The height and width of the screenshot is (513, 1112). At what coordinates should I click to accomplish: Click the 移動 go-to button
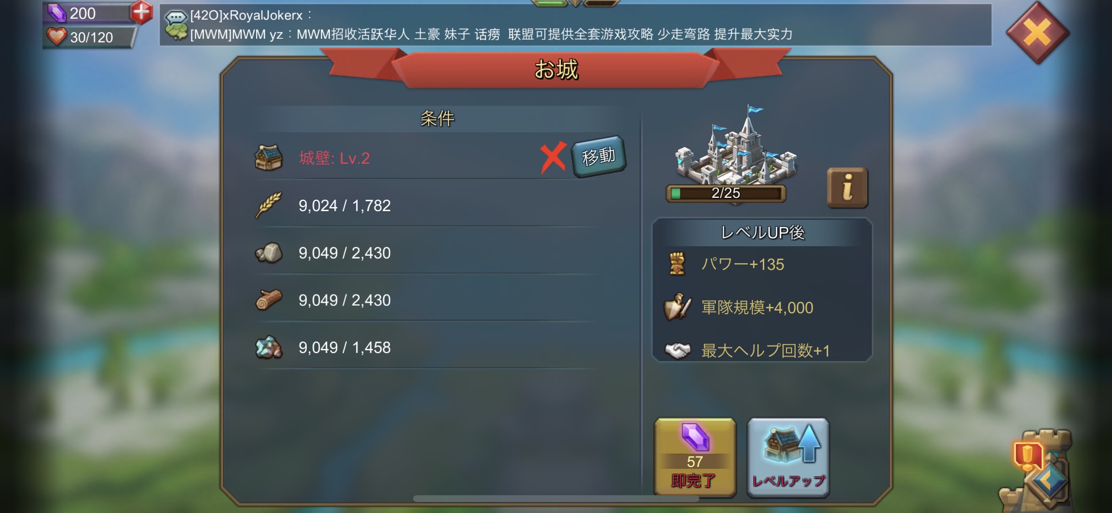tap(599, 156)
